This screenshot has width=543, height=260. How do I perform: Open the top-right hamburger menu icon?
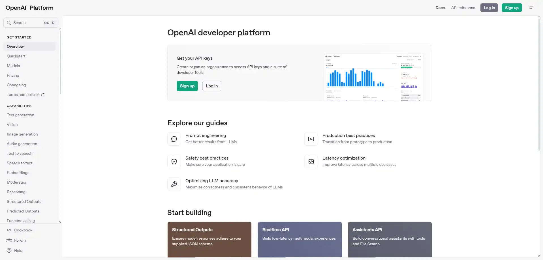(x=531, y=8)
